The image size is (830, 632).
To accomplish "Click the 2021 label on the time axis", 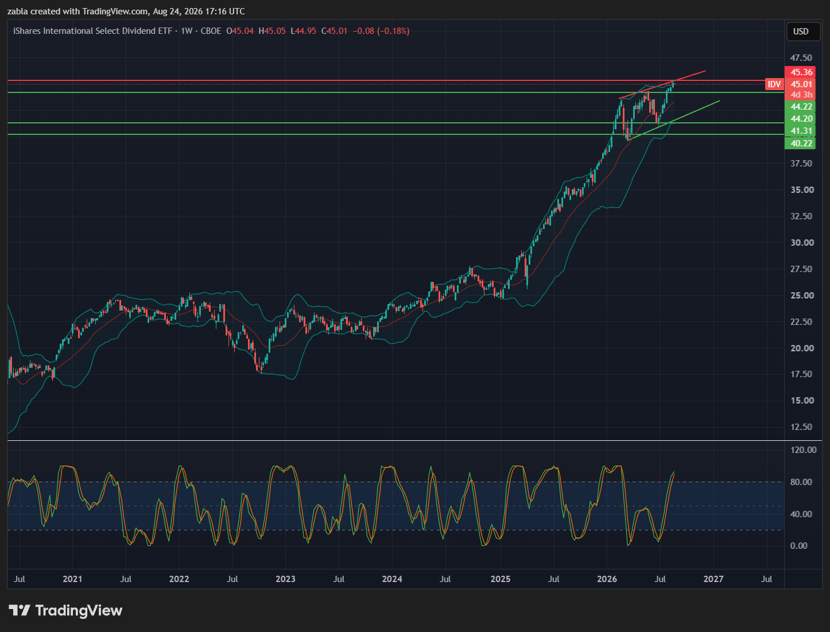I will point(72,579).
